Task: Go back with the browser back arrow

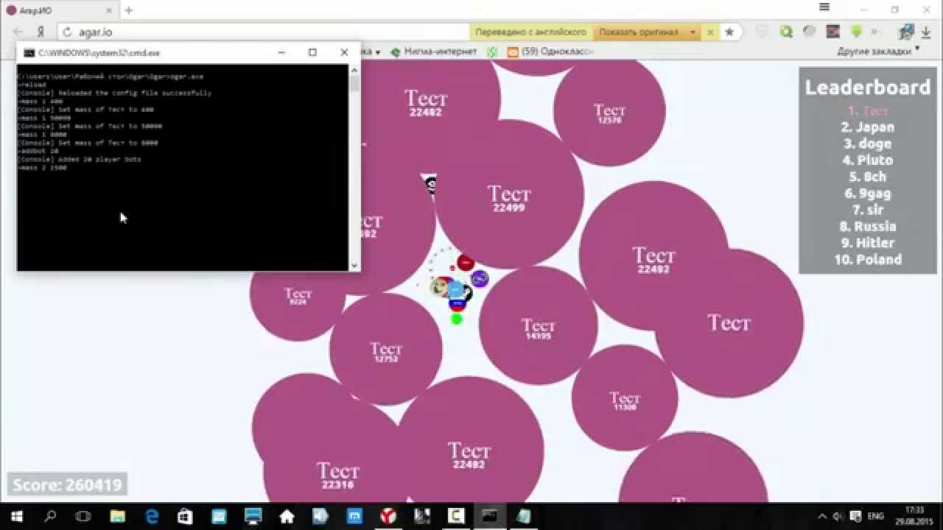Action: [18, 32]
